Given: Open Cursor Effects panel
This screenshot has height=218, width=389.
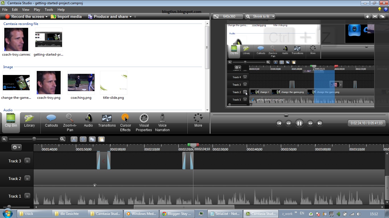Looking at the screenshot, I should coord(125,123).
